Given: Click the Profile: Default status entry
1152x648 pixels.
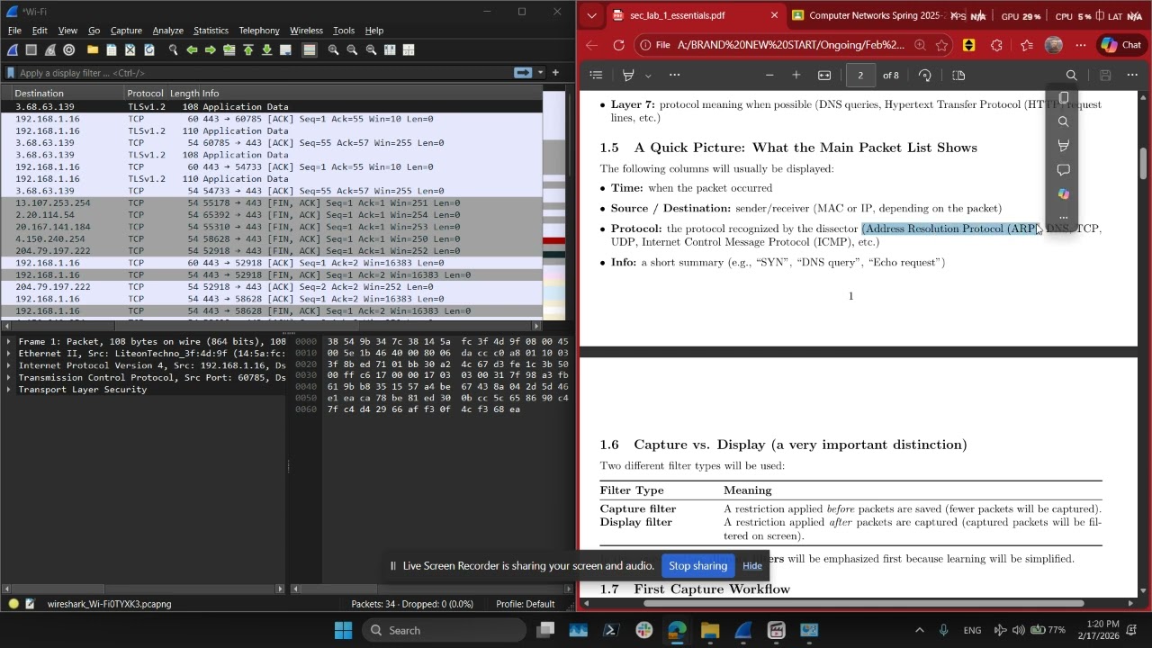Looking at the screenshot, I should coord(525,604).
